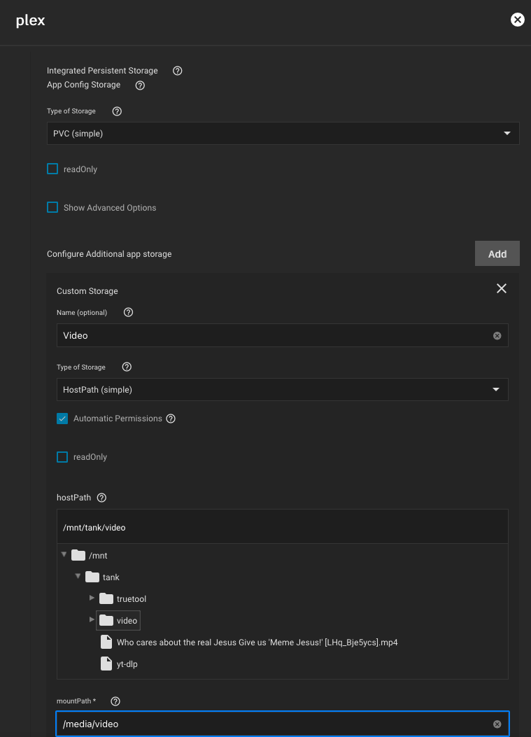Toggle readOnly under App Config Storage
This screenshot has height=737, width=531.
(52, 169)
